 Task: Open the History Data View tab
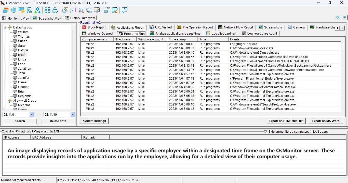(80, 18)
